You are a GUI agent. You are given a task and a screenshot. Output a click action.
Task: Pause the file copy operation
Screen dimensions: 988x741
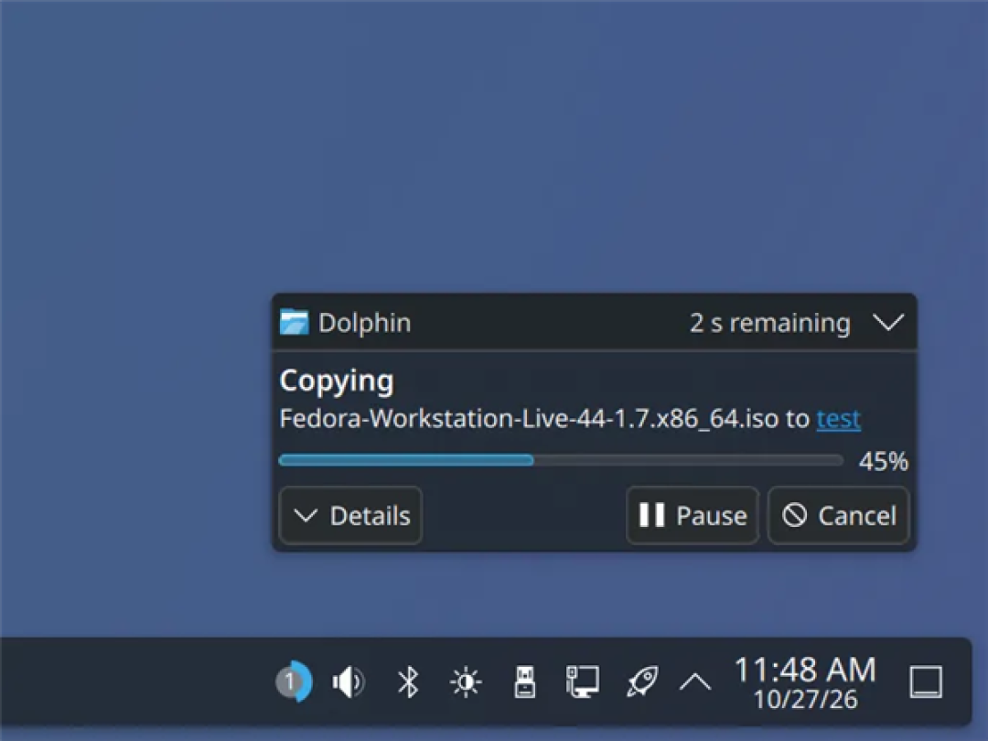pyautogui.click(x=693, y=515)
